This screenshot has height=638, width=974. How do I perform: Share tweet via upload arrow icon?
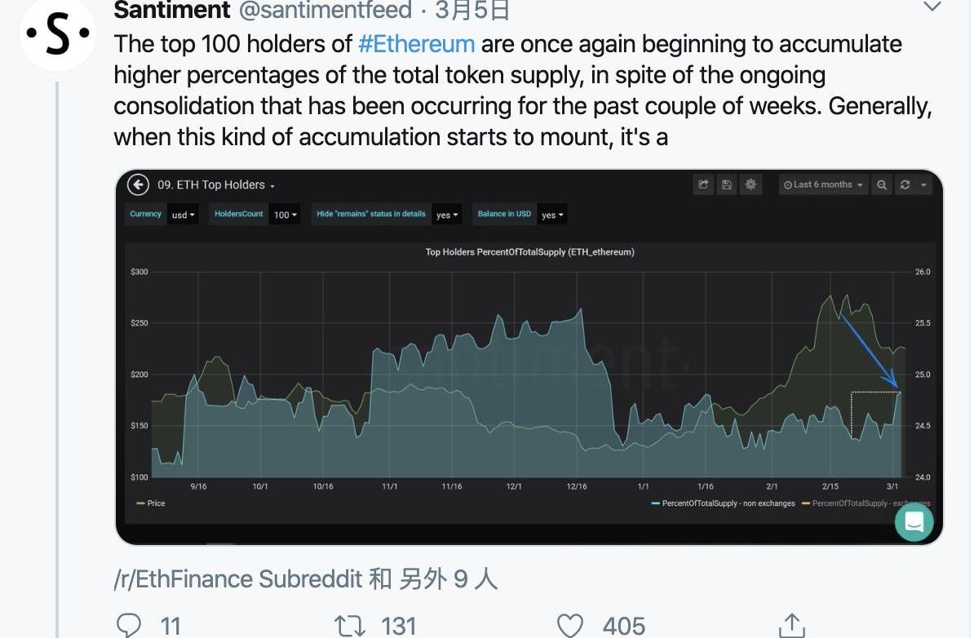point(791,625)
